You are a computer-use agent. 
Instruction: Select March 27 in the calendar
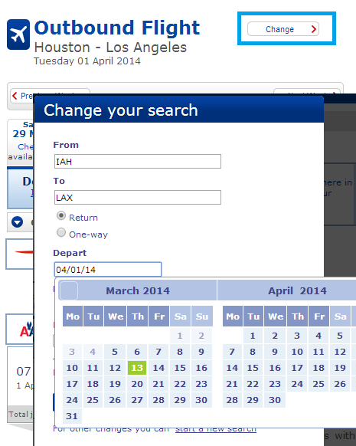(137, 400)
